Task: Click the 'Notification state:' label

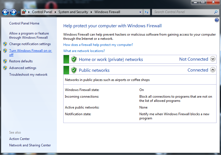Action: tap(78, 114)
